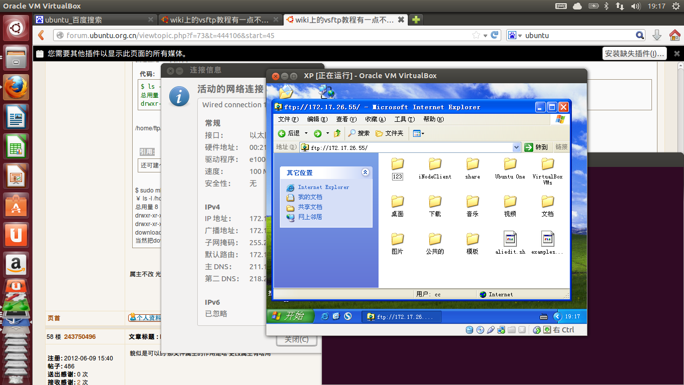The image size is (684, 385).
Task: Click VirtualBox network status icon
Action: click(x=501, y=330)
